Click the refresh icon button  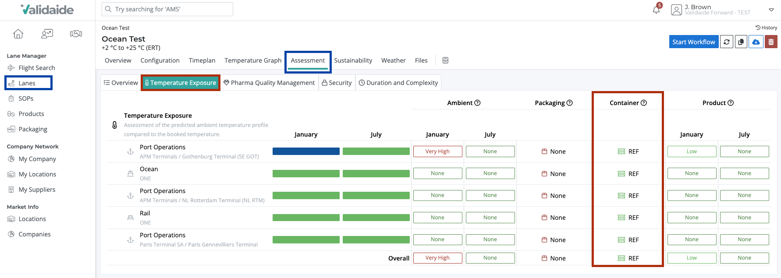[727, 42]
